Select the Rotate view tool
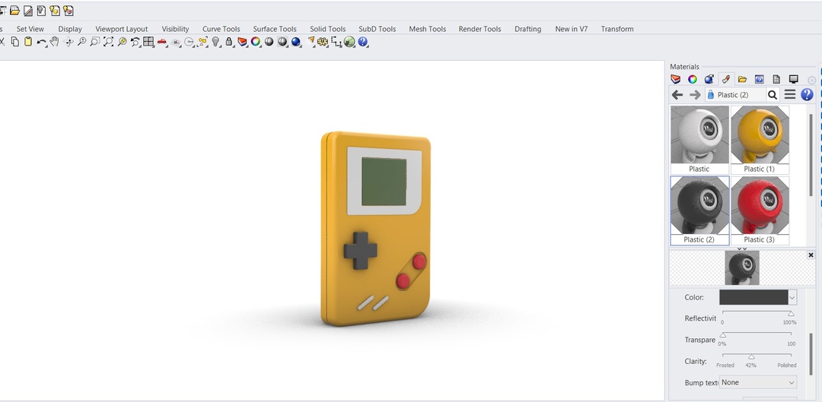 click(68, 42)
